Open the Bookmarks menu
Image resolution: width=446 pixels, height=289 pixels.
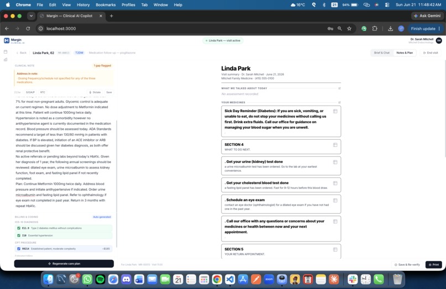click(106, 5)
